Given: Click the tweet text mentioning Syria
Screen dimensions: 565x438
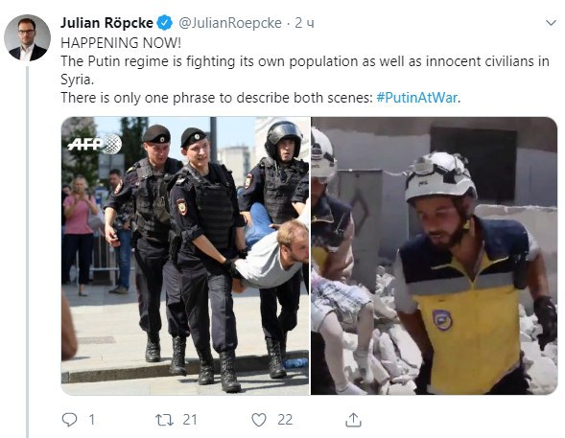Looking at the screenshot, I should [305, 70].
